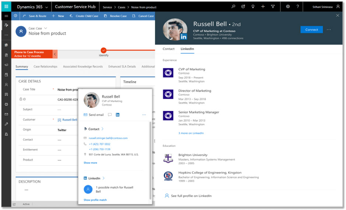Viewport: 346px width, 210px height.
Task: Click russell.stringer.bell@contoso.com email link
Action: click(x=108, y=138)
